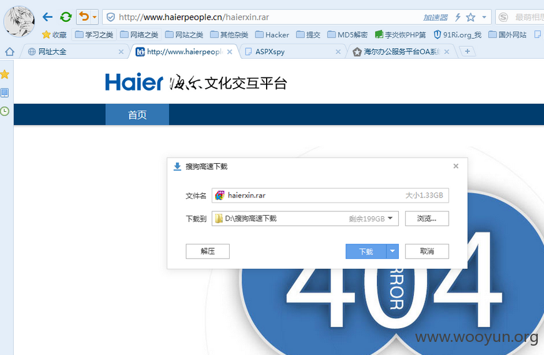This screenshot has height=355, width=544.
Task: Close the haierpeople tab
Action: (x=230, y=52)
